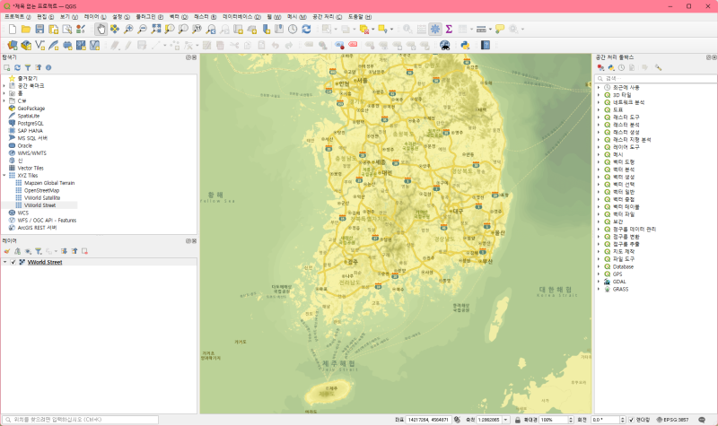This screenshot has width=718, height=426.
Task: Open the scale dropdown in status bar
Action: pos(506,420)
